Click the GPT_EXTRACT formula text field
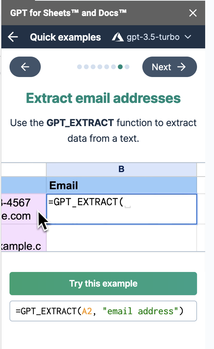This screenshot has width=214, height=349. [x=103, y=311]
